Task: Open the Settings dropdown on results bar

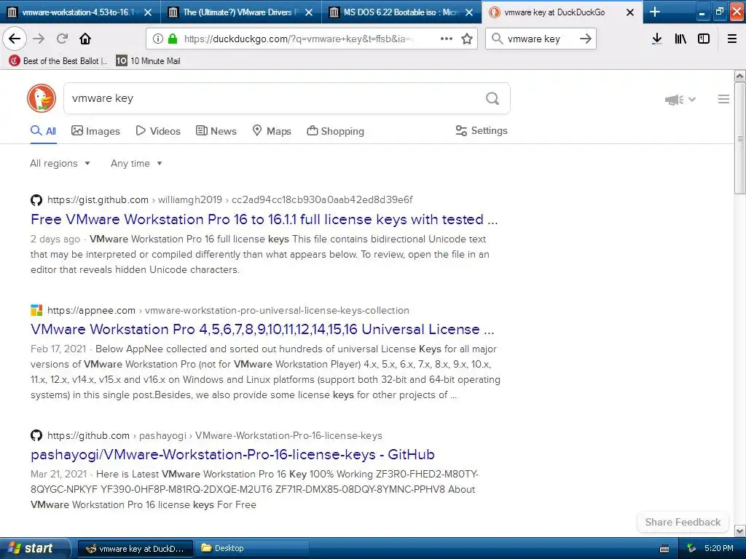Action: tap(482, 131)
